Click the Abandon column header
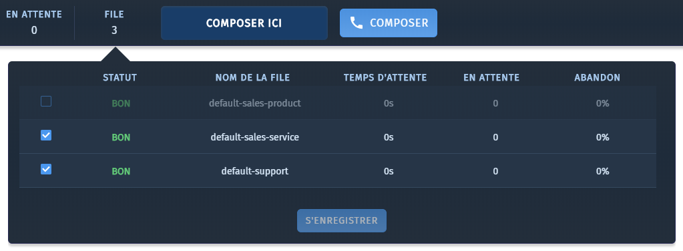 pos(597,78)
